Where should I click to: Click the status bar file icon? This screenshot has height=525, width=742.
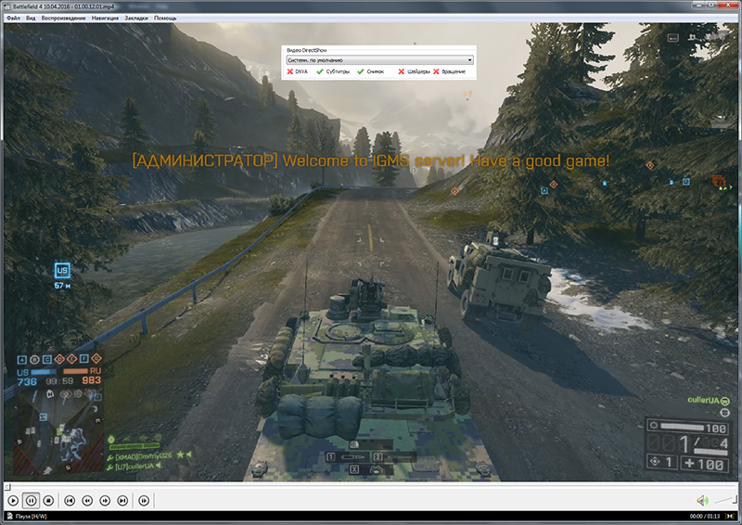(9, 516)
